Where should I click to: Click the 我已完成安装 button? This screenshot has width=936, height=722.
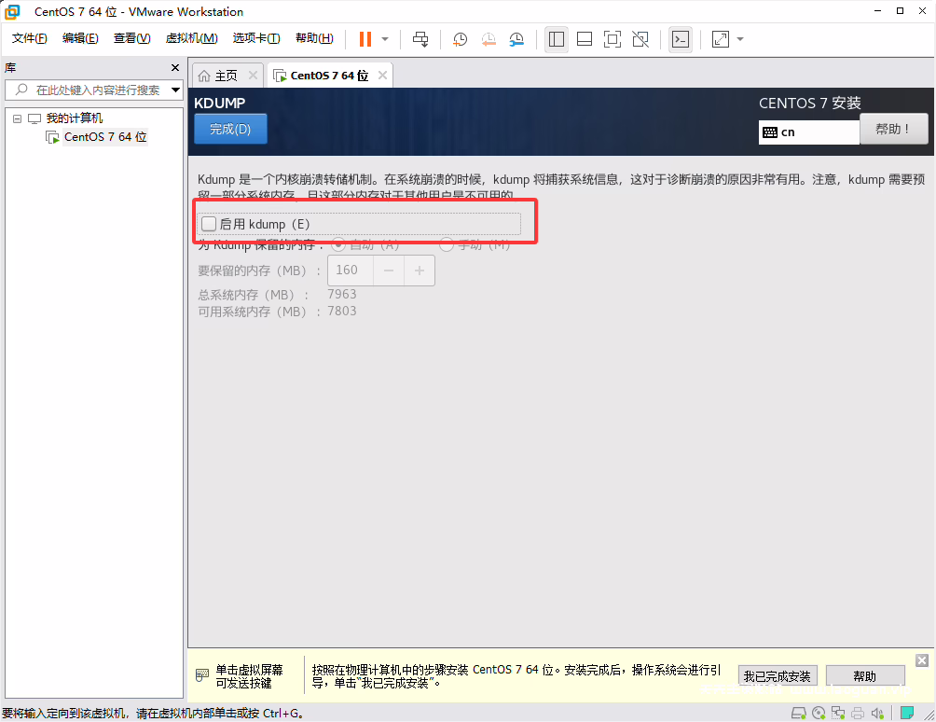778,676
